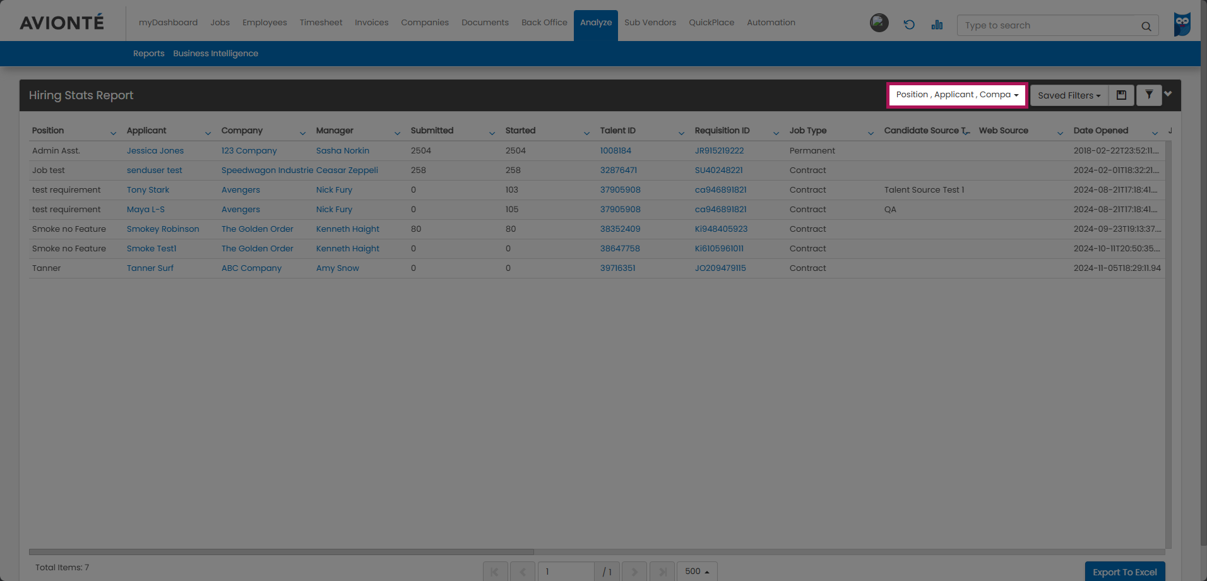Screen dimensions: 1207x581
Task: Open the filter funnel icon
Action: point(1149,95)
